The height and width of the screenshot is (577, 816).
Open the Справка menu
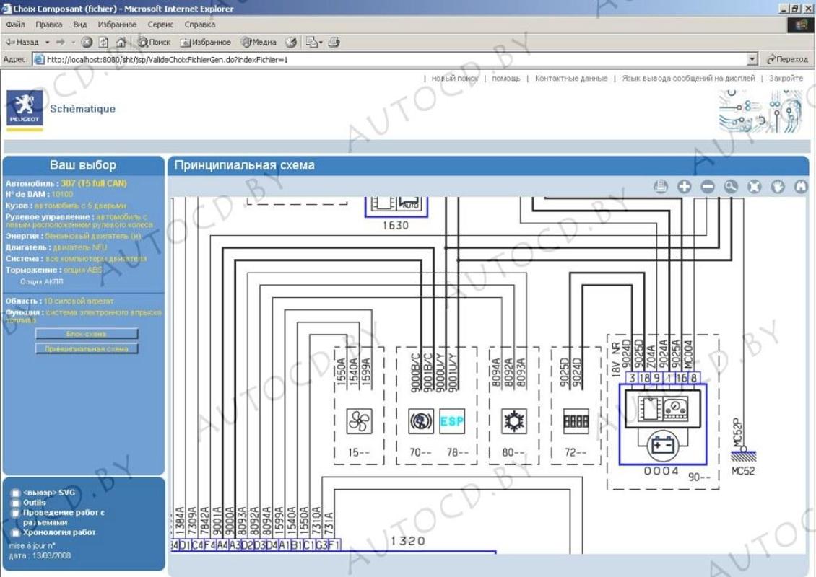tap(199, 25)
